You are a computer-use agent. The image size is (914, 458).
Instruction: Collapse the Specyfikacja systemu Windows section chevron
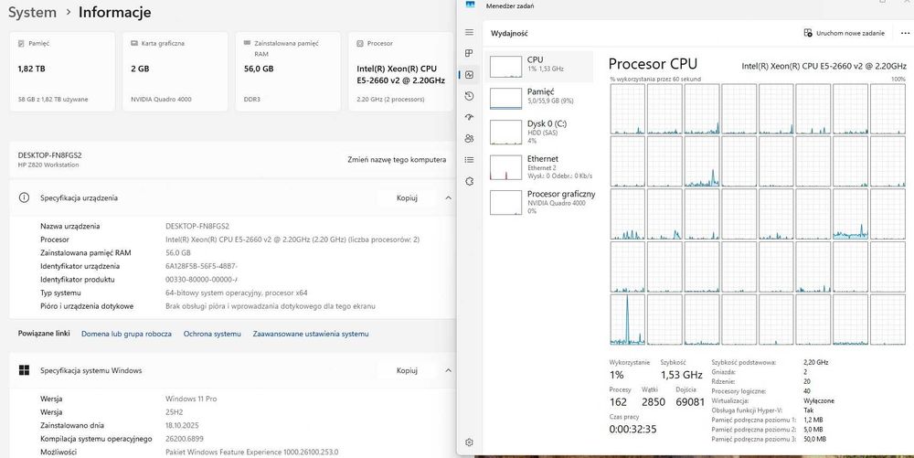point(448,370)
